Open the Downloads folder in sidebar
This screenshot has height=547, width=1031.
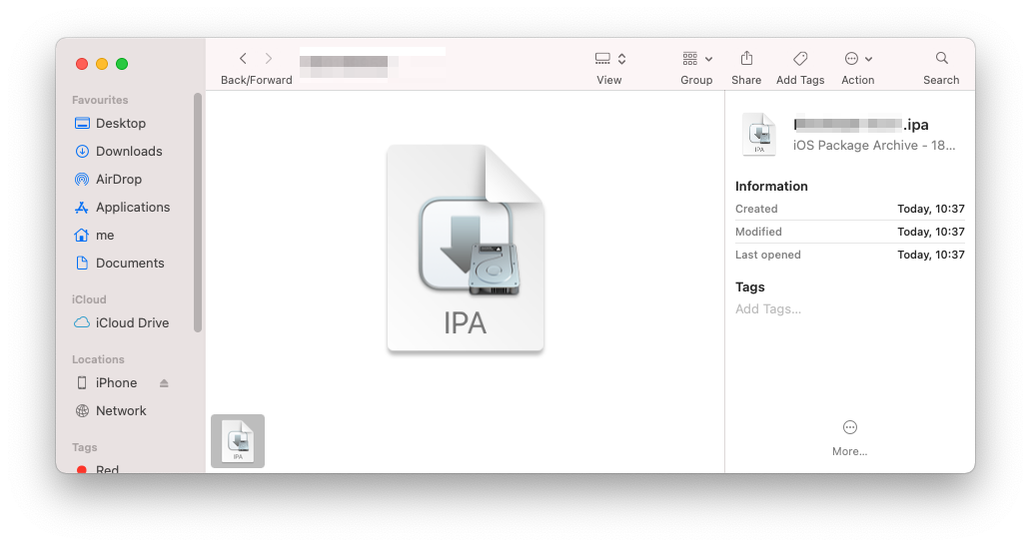point(128,152)
